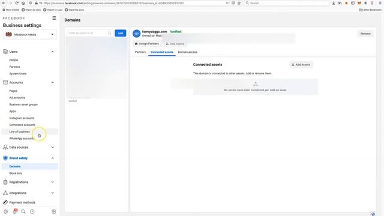Click the domain code icon beside formydoggo.com
Viewport: 384px width, 216px height.
[x=136, y=34]
